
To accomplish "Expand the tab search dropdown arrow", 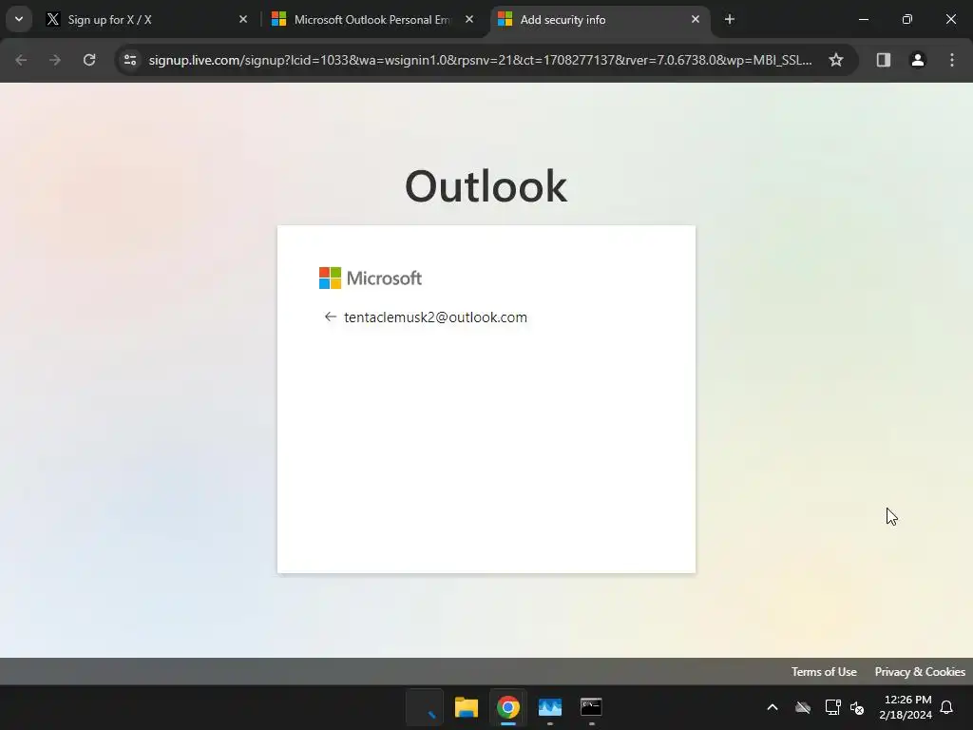I will point(19,19).
